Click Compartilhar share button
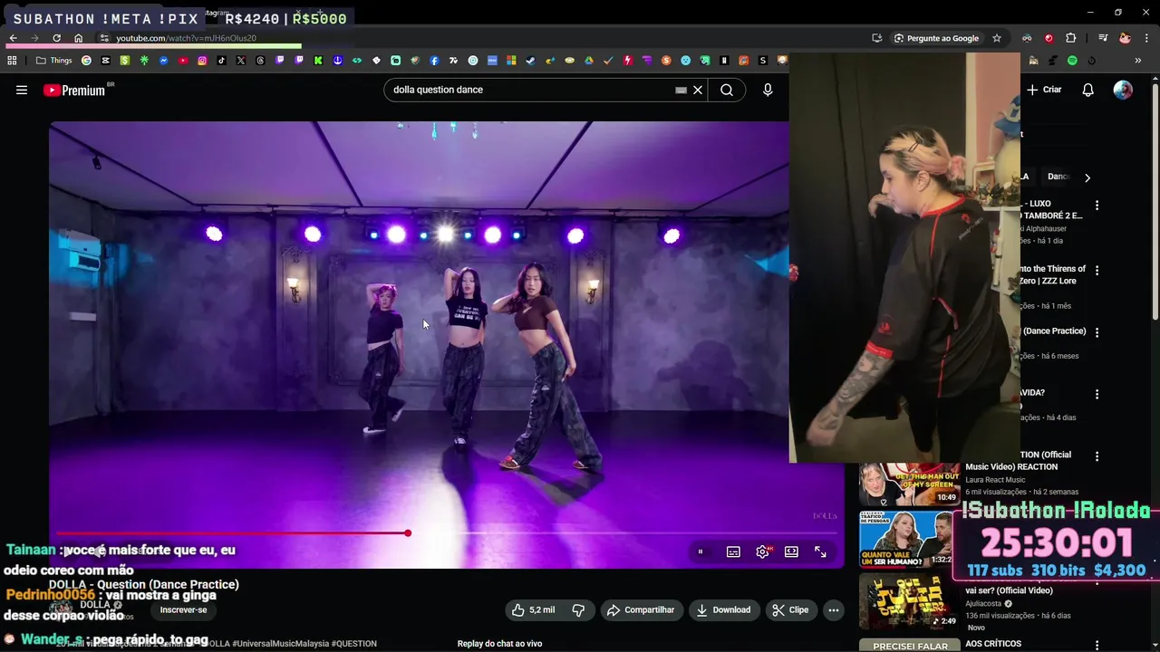 pyautogui.click(x=640, y=610)
